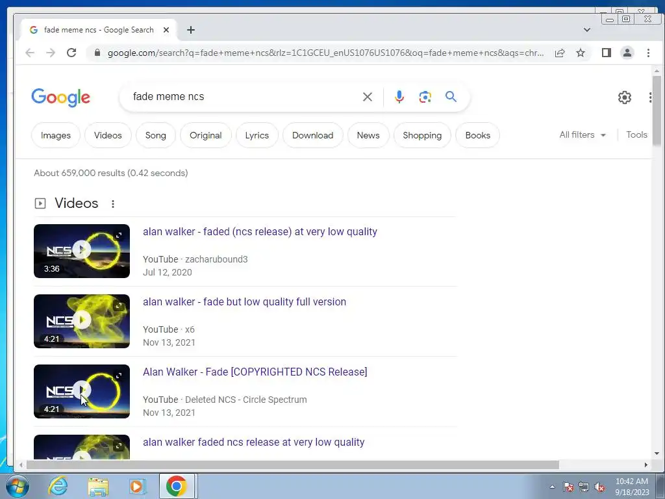Viewport: 665px width, 499px height.
Task: Select the Original filter chip
Action: (x=206, y=135)
